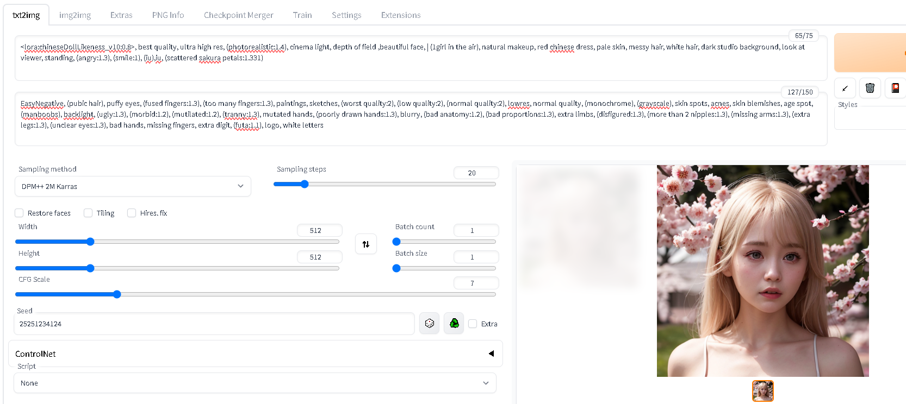Click the Batch size number field
Screen dimensions: 906x404
(x=476, y=257)
